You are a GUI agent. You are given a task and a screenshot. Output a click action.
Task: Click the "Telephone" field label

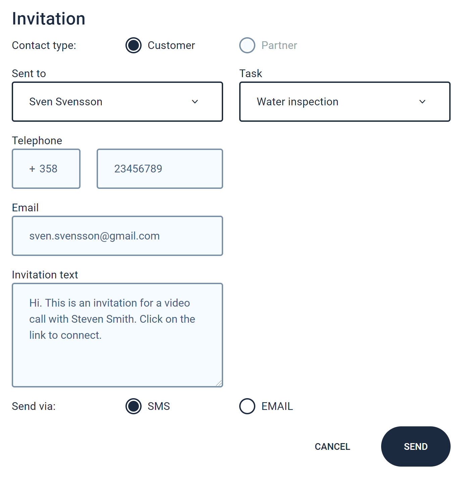click(x=37, y=141)
